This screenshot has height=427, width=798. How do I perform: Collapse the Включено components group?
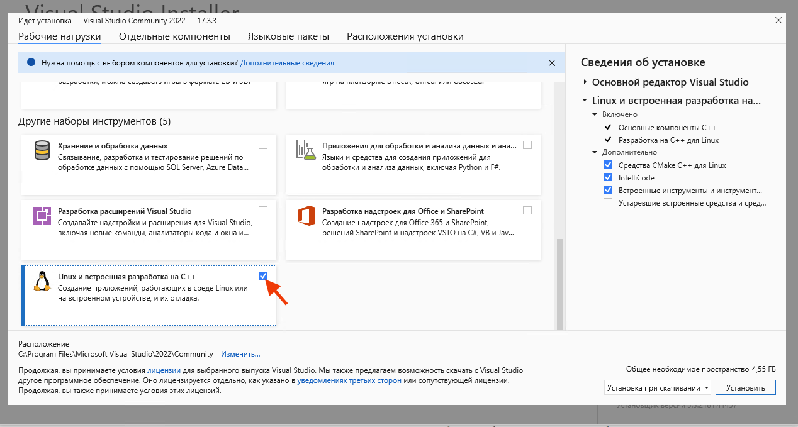pyautogui.click(x=595, y=115)
